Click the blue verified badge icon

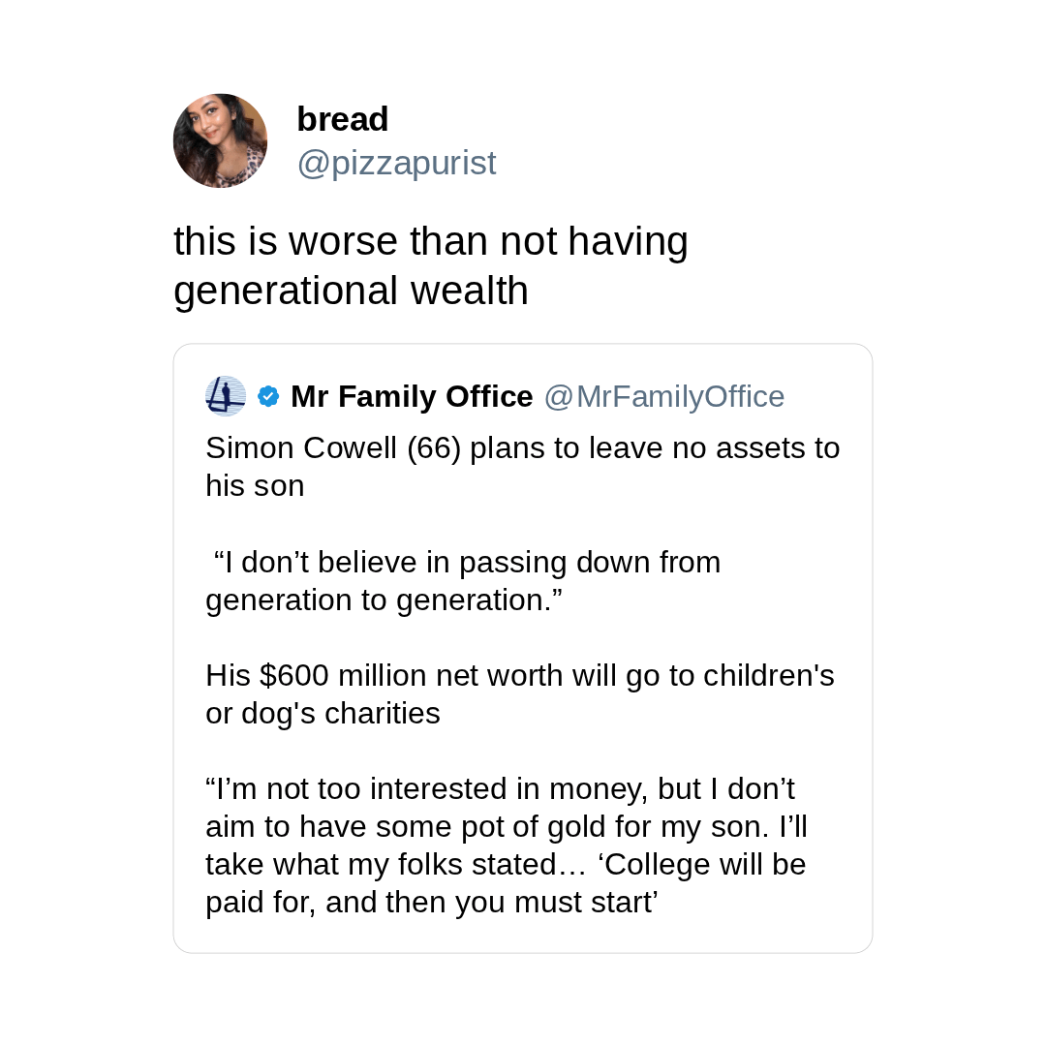(x=268, y=396)
